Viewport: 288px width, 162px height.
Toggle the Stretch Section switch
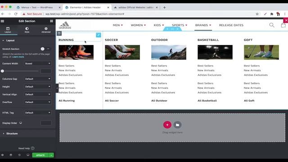pos(45,49)
